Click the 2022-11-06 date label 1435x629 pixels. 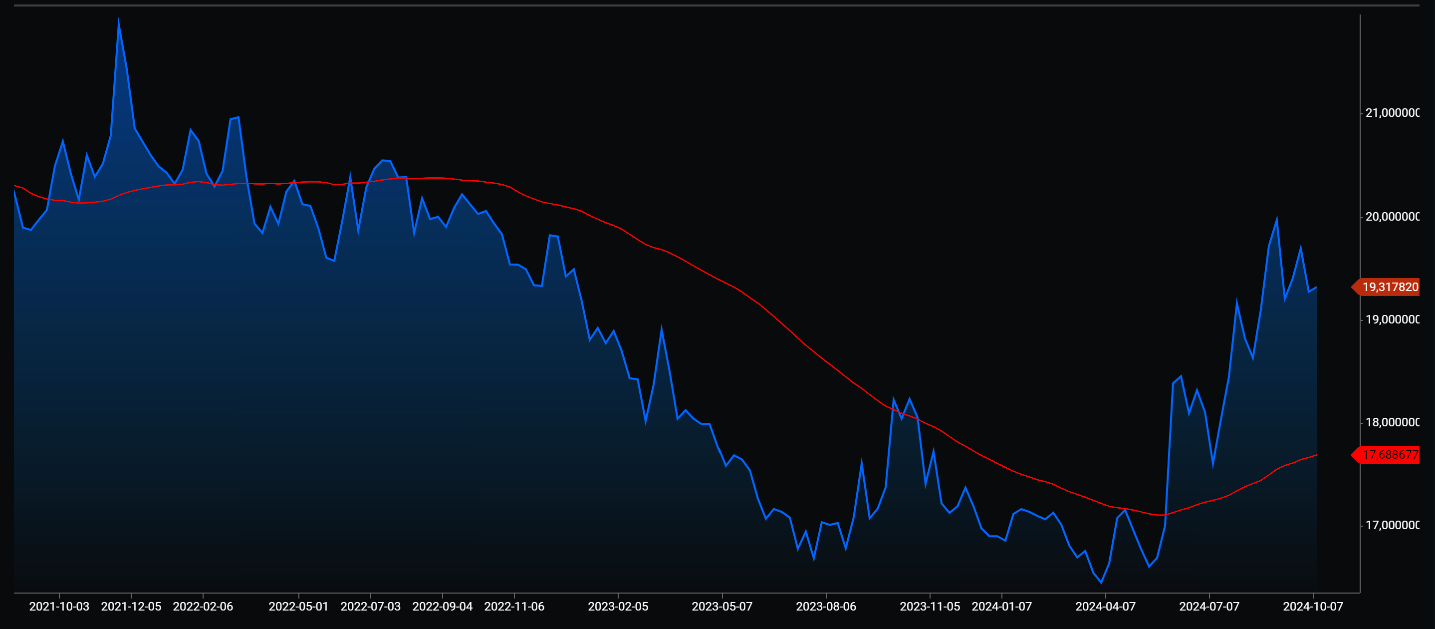[514, 606]
